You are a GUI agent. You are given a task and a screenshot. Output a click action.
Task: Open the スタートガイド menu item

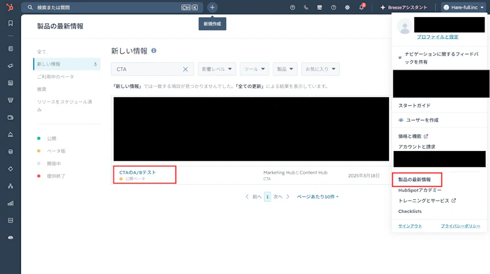click(415, 105)
